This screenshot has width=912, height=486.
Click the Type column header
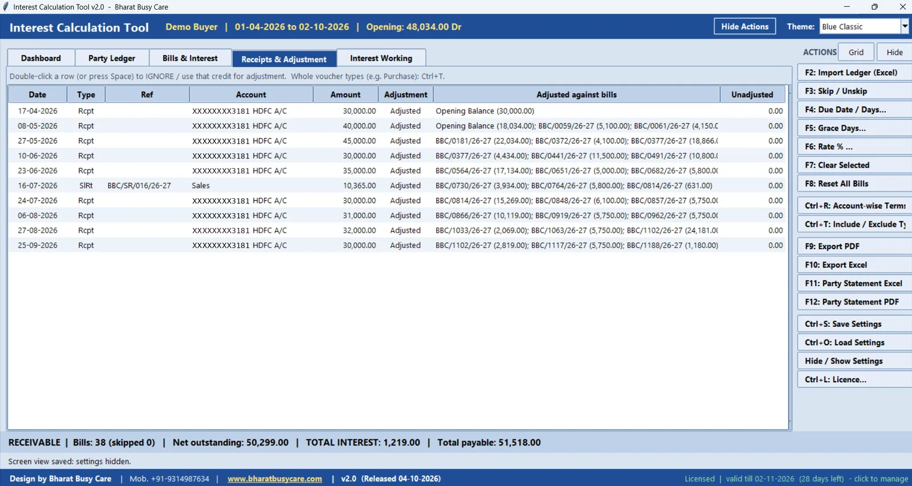click(86, 95)
